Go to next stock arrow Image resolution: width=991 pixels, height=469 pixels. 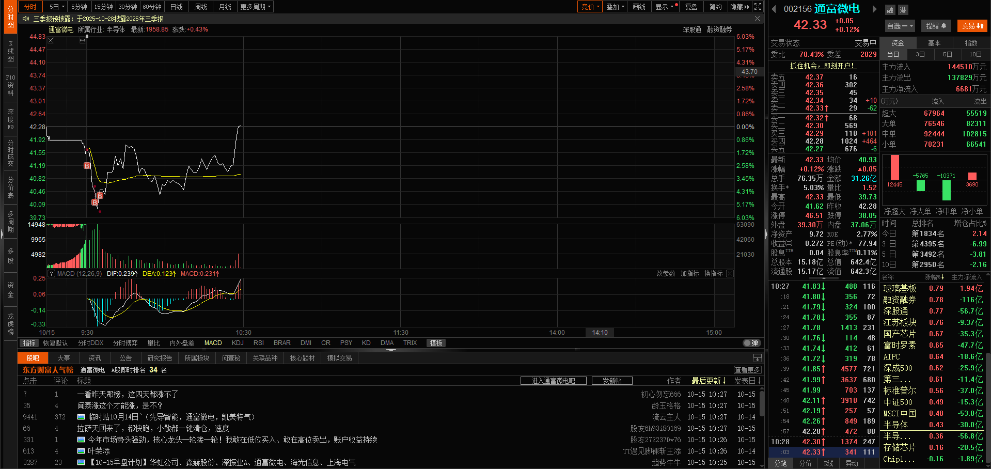point(874,9)
